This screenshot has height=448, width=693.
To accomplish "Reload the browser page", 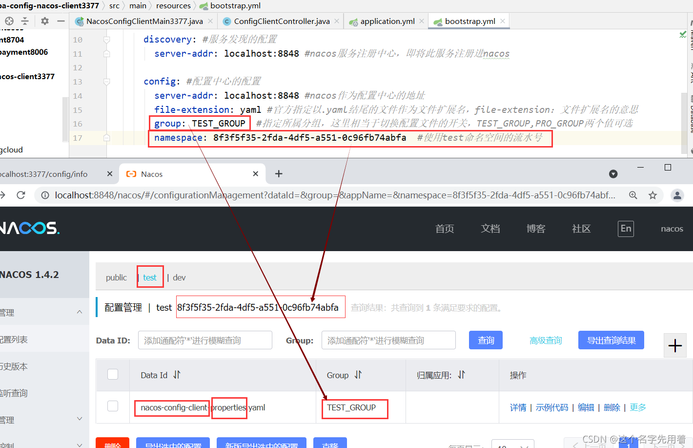I will coord(21,195).
